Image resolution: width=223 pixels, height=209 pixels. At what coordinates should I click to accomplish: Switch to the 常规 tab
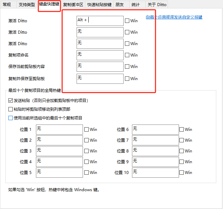click(7, 5)
